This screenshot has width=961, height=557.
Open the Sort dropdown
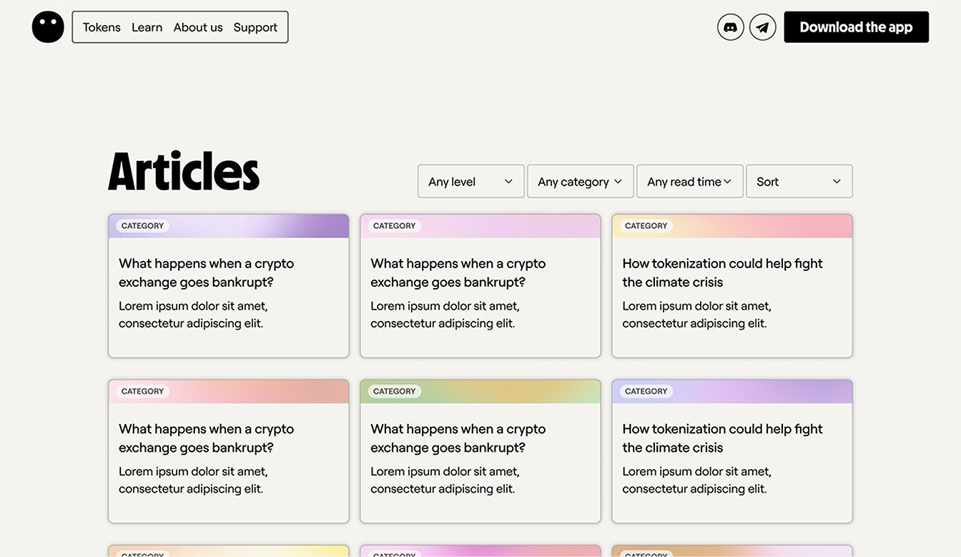coord(799,182)
